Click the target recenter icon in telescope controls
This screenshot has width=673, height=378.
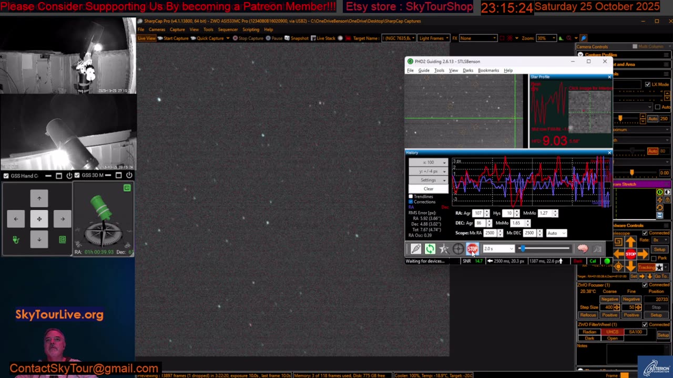point(618,266)
